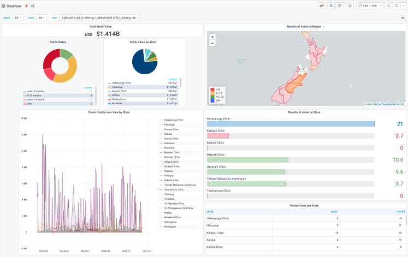Save the dashboard using the save icon

[x=331, y=5]
